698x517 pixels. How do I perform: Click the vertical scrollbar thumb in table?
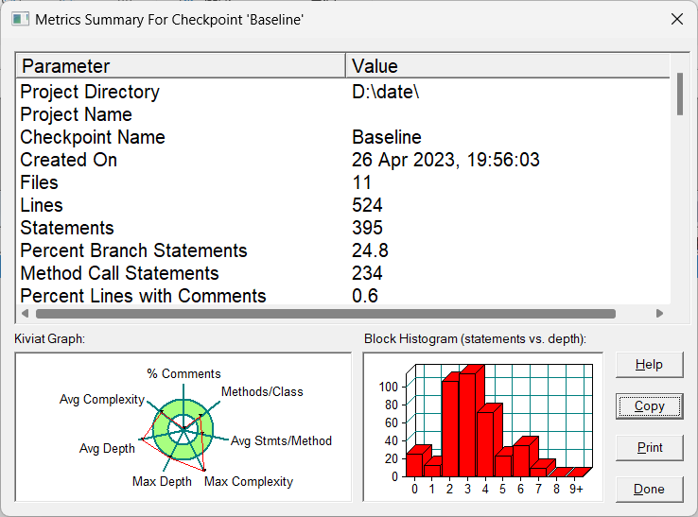[680, 94]
